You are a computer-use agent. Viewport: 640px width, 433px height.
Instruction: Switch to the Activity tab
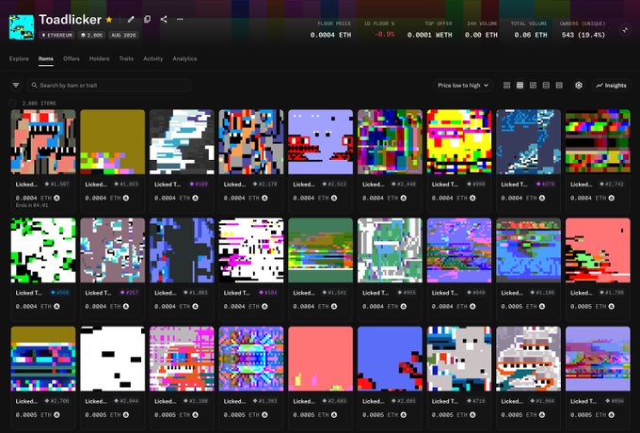[153, 58]
